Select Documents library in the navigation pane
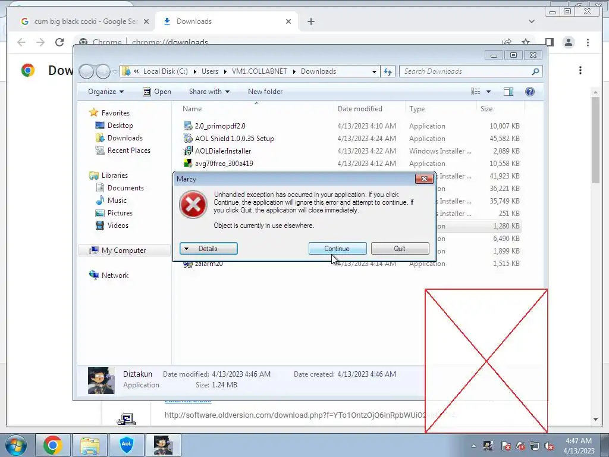The image size is (609, 457). [x=125, y=188]
